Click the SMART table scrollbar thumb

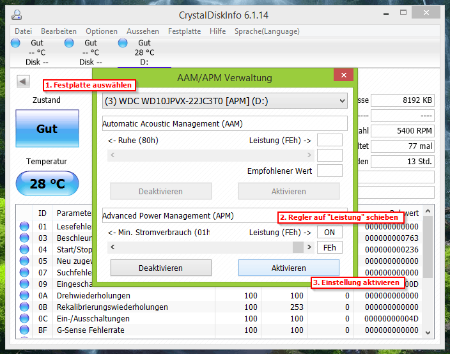[x=428, y=247]
